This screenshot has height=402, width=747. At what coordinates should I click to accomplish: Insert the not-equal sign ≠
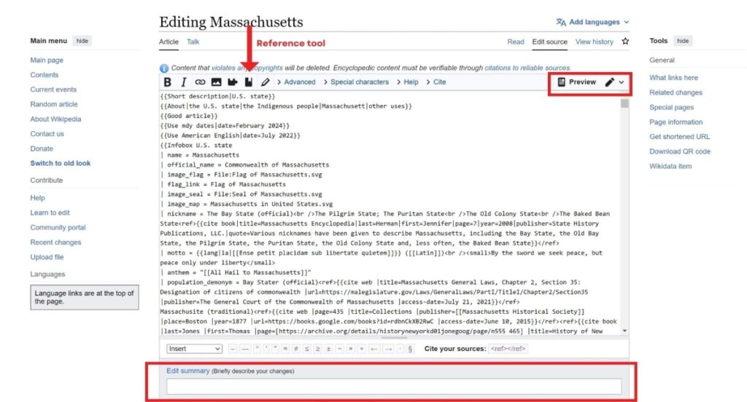[296, 349]
